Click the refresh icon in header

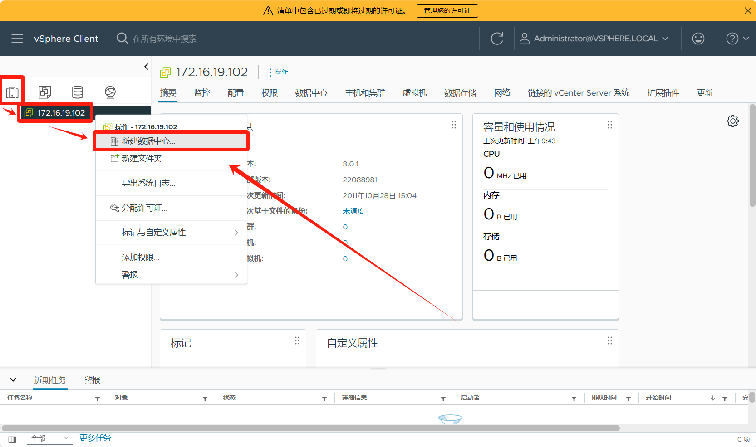pyautogui.click(x=497, y=39)
